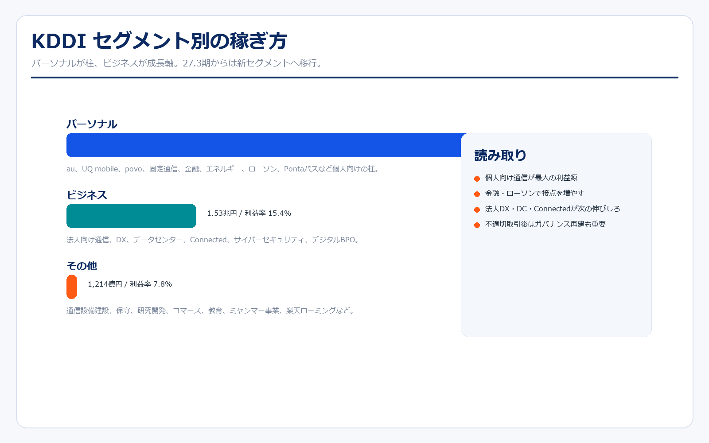This screenshot has height=443, width=709.
Task: Click the orange その他 bar
Action: [72, 287]
